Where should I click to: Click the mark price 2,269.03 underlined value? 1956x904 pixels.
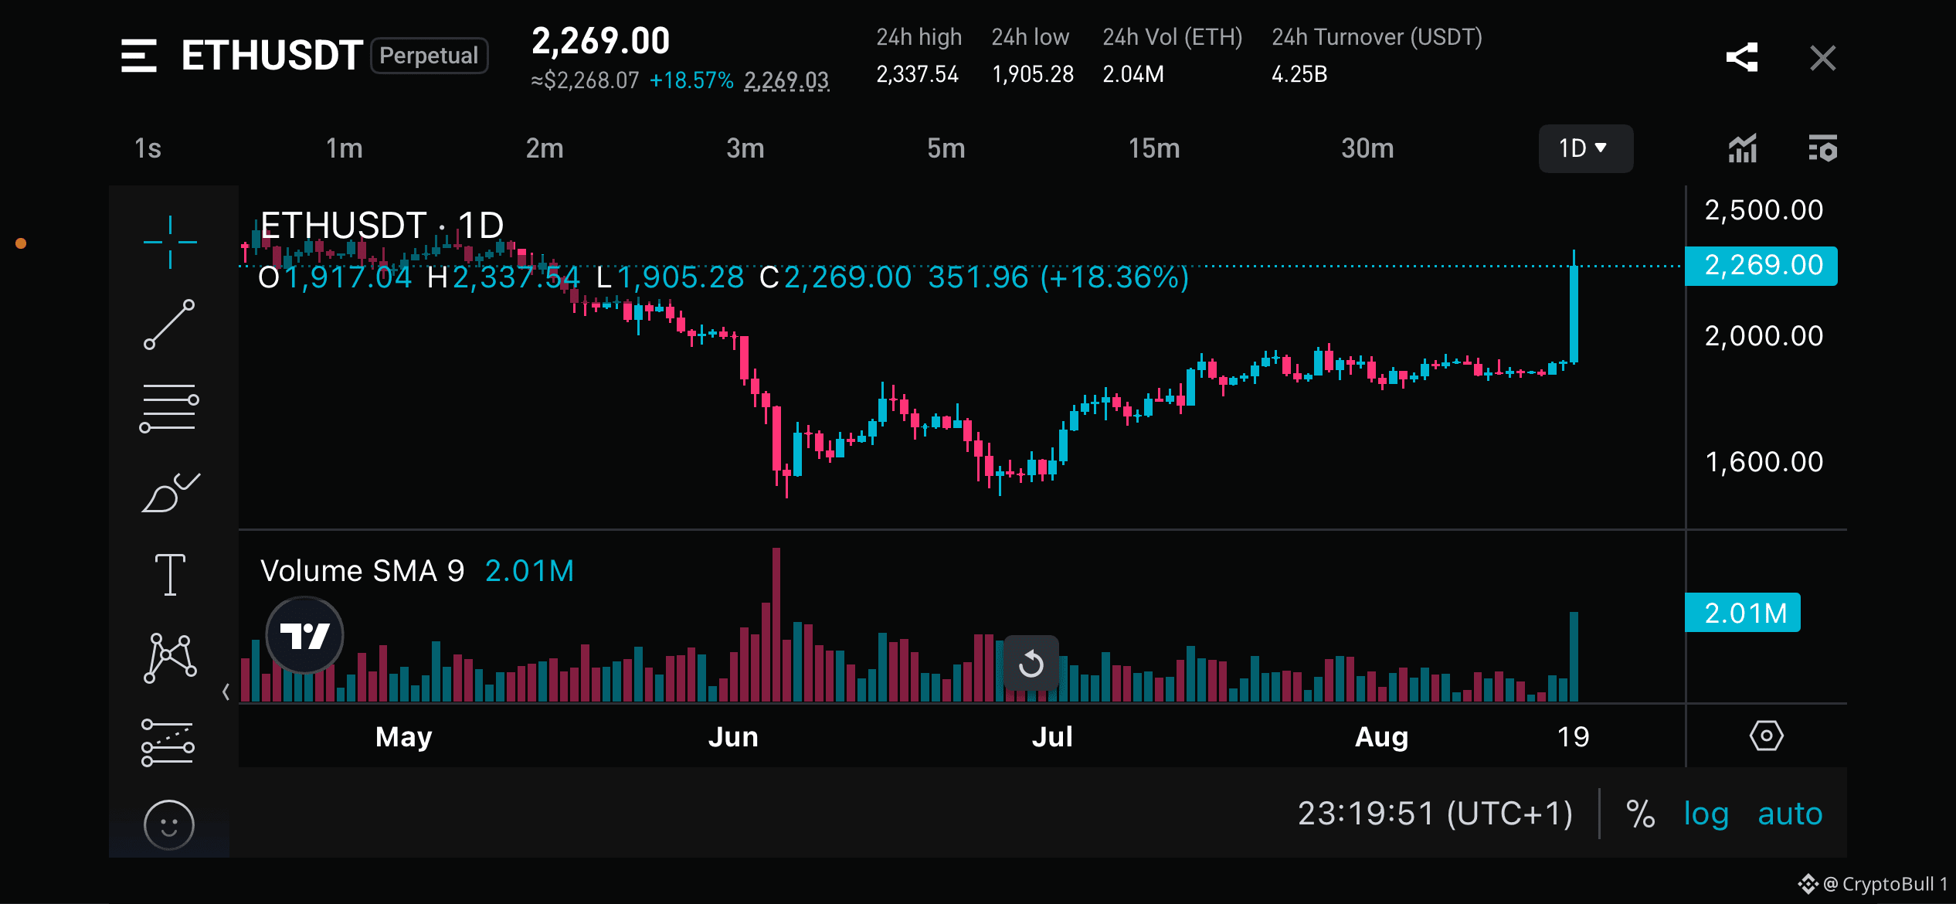click(786, 80)
